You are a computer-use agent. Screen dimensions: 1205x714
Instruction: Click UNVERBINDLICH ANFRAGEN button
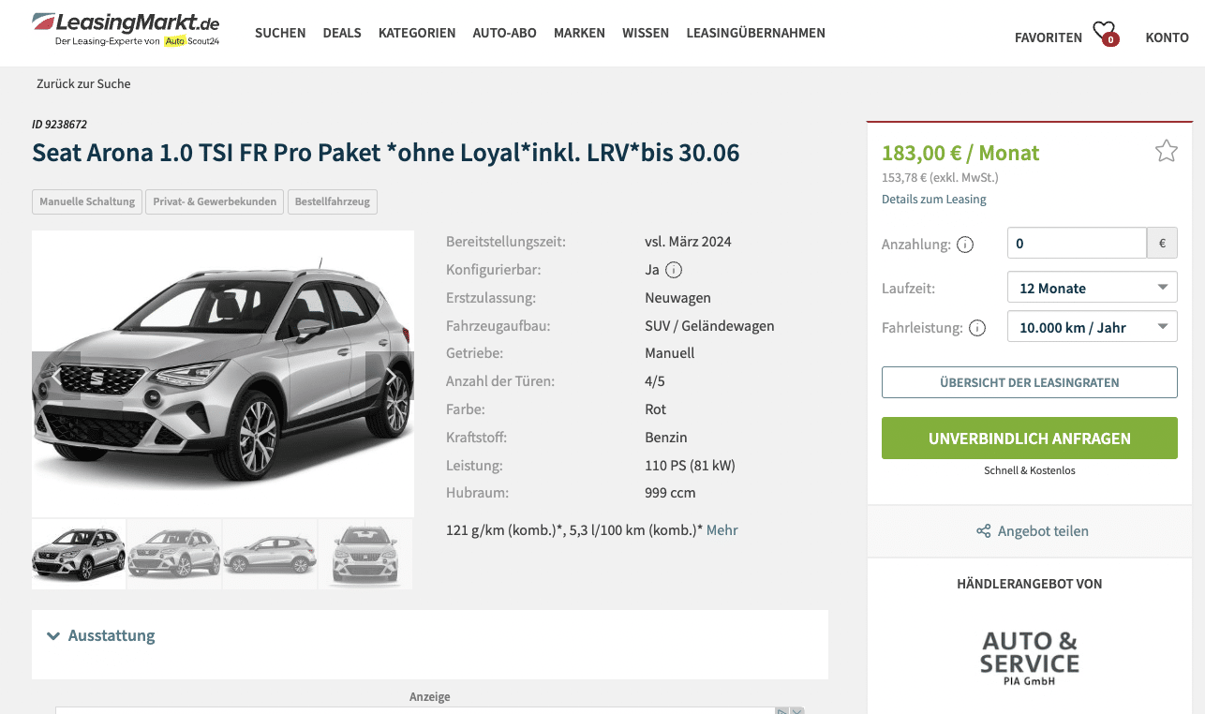click(1029, 439)
